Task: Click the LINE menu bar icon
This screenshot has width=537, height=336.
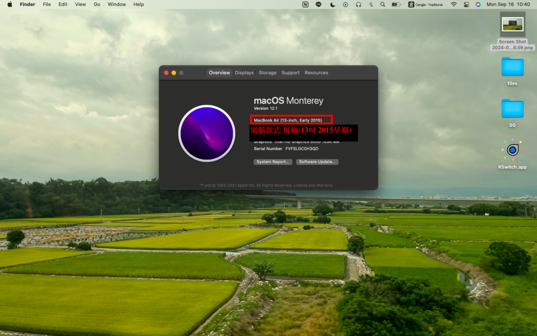Action: pyautogui.click(x=318, y=4)
